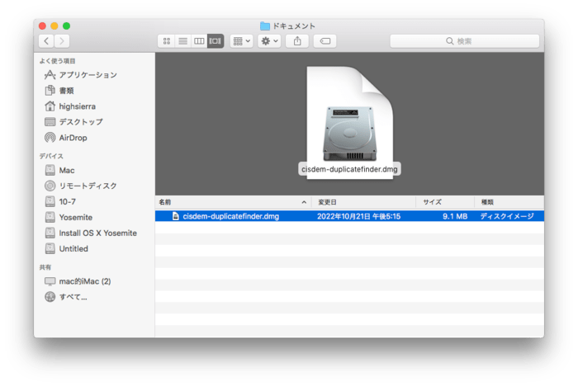Select the Untitled volume
578x386 pixels.
point(73,248)
